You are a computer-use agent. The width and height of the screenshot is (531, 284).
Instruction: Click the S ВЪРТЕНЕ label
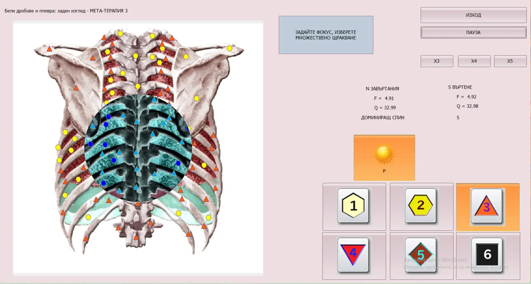coord(460,87)
